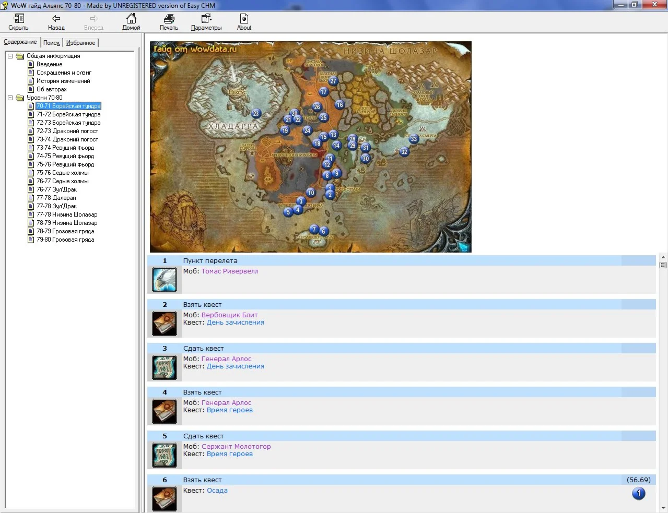
Task: Click the Печать (Print) toolbar icon
Action: click(x=169, y=19)
